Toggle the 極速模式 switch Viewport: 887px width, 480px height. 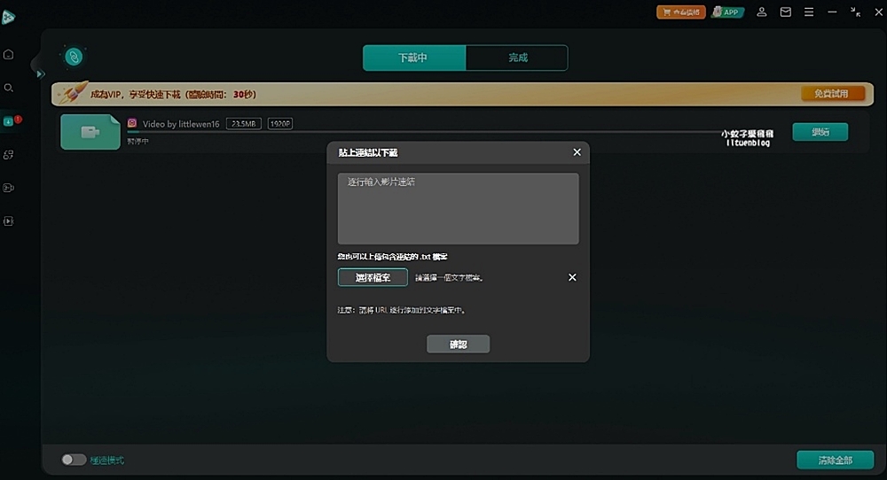click(x=74, y=460)
